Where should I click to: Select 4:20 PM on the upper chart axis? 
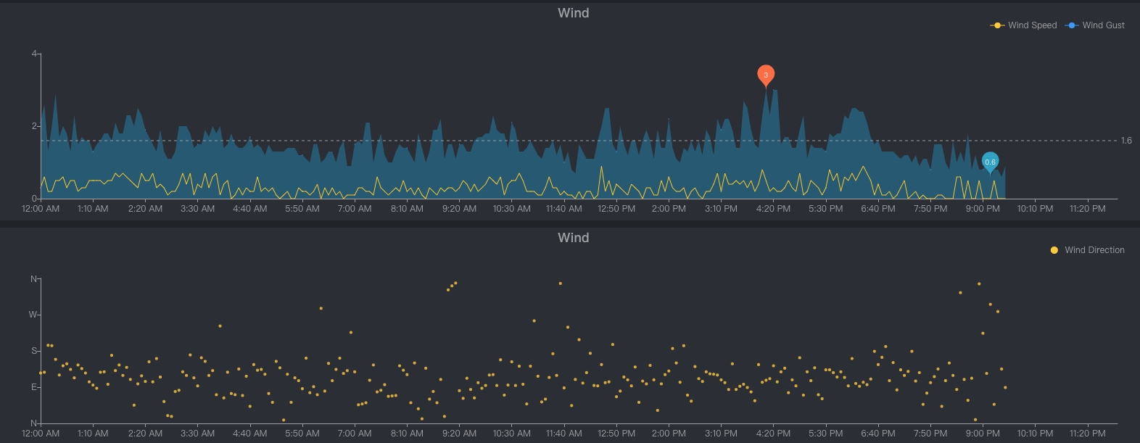(x=773, y=209)
